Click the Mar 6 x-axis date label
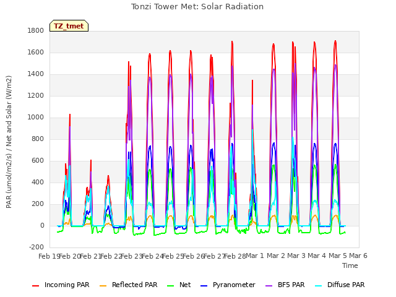The image size is (396, 297). [x=358, y=256]
